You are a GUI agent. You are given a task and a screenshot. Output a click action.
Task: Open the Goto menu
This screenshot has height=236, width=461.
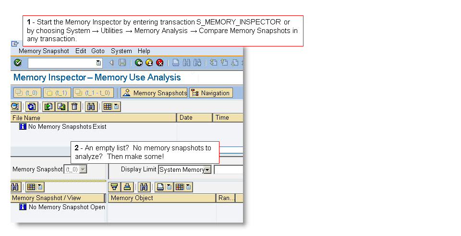point(98,51)
